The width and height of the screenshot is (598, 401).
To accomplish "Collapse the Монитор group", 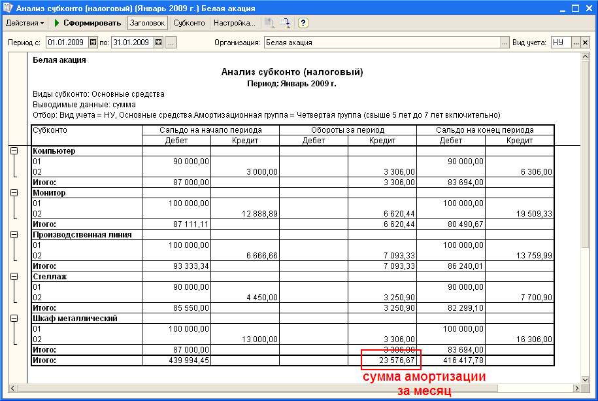I will pos(14,193).
